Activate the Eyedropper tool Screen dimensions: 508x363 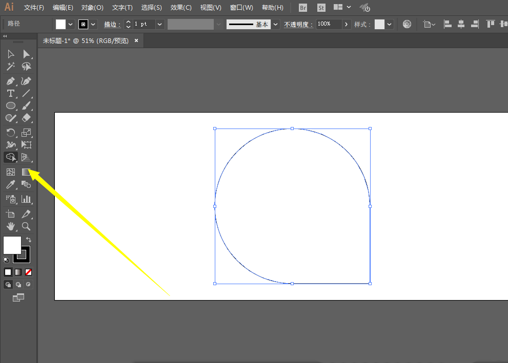tap(10, 185)
